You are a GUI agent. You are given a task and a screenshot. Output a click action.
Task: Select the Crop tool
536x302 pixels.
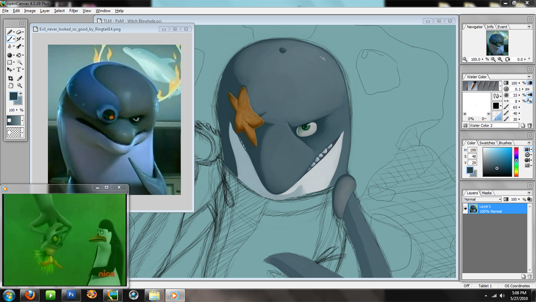tap(10, 79)
